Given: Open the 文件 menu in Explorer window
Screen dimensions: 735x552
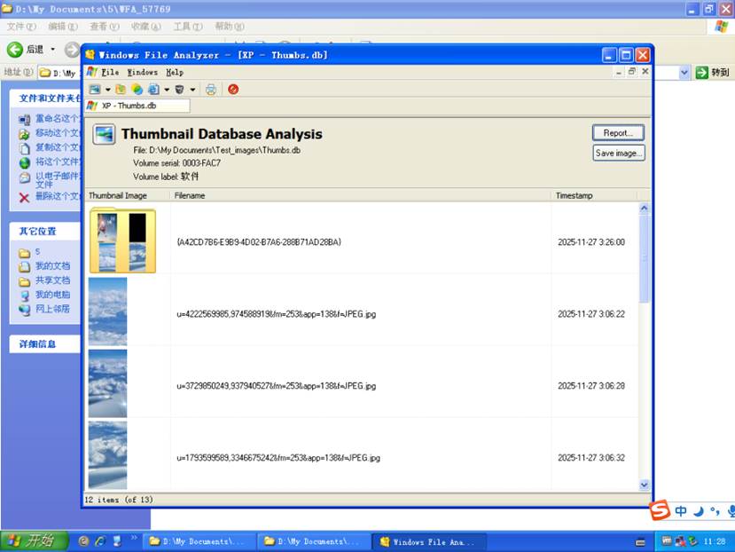Looking at the screenshot, I should pyautogui.click(x=20, y=27).
